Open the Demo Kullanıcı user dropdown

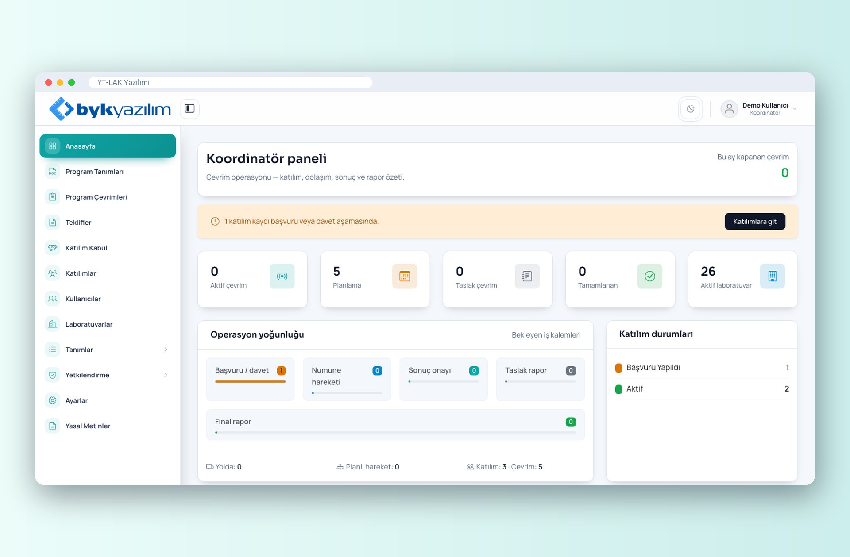click(759, 109)
